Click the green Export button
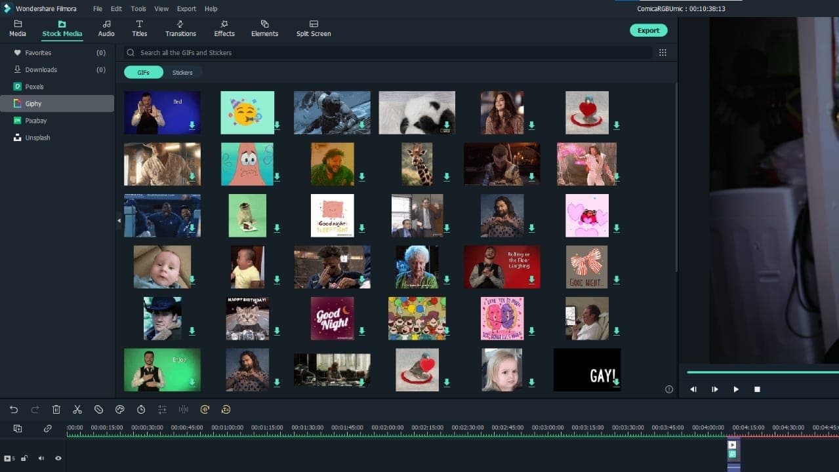This screenshot has width=839, height=472. point(649,30)
